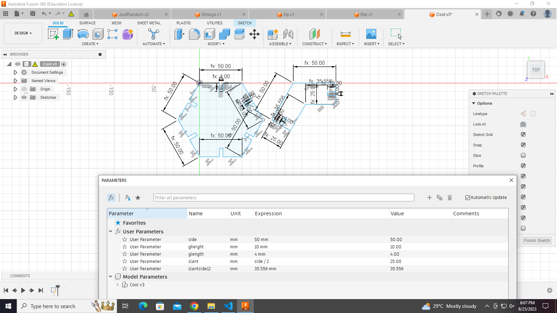This screenshot has width=557, height=313.
Task: Select the Extrude tool icon
Action: pos(68,34)
